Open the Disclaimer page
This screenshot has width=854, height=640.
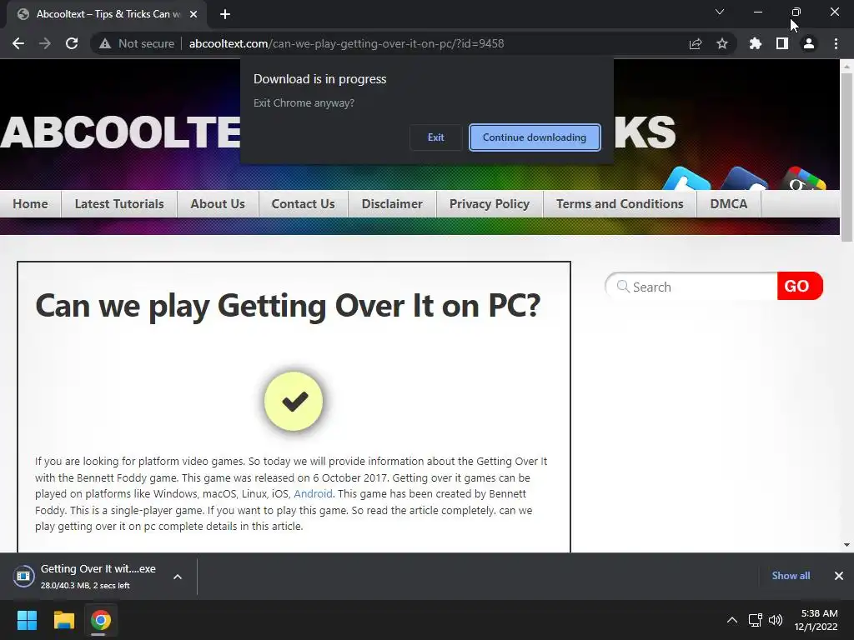[392, 204]
